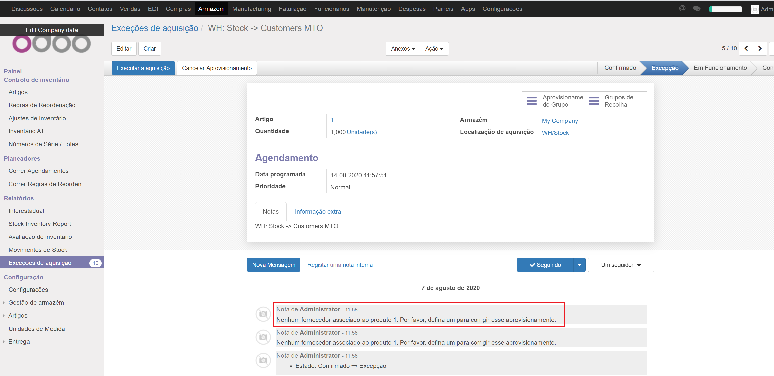Click the top bar progress indicator
The height and width of the screenshot is (376, 774).
[725, 9]
